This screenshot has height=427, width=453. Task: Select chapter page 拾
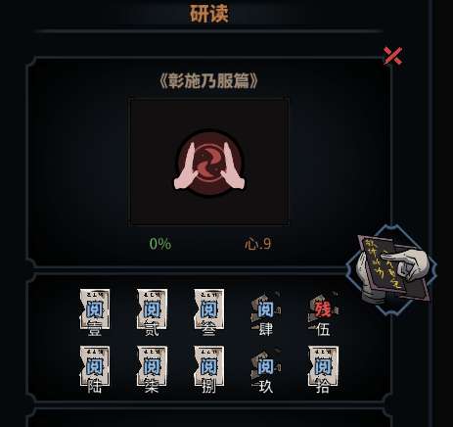tap(323, 369)
